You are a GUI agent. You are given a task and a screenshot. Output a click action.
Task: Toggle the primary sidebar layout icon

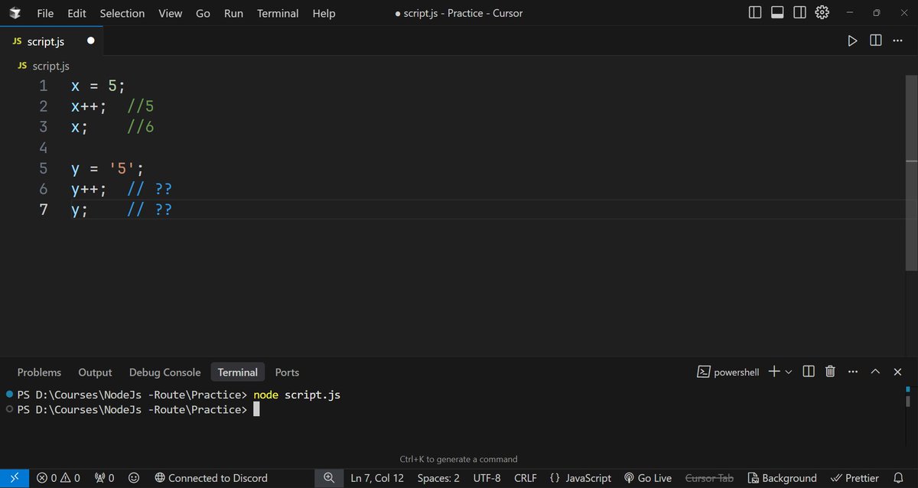click(755, 13)
